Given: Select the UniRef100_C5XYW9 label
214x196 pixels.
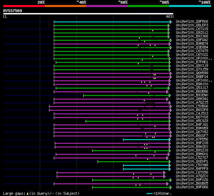Looking at the screenshot, I should 192,165.
